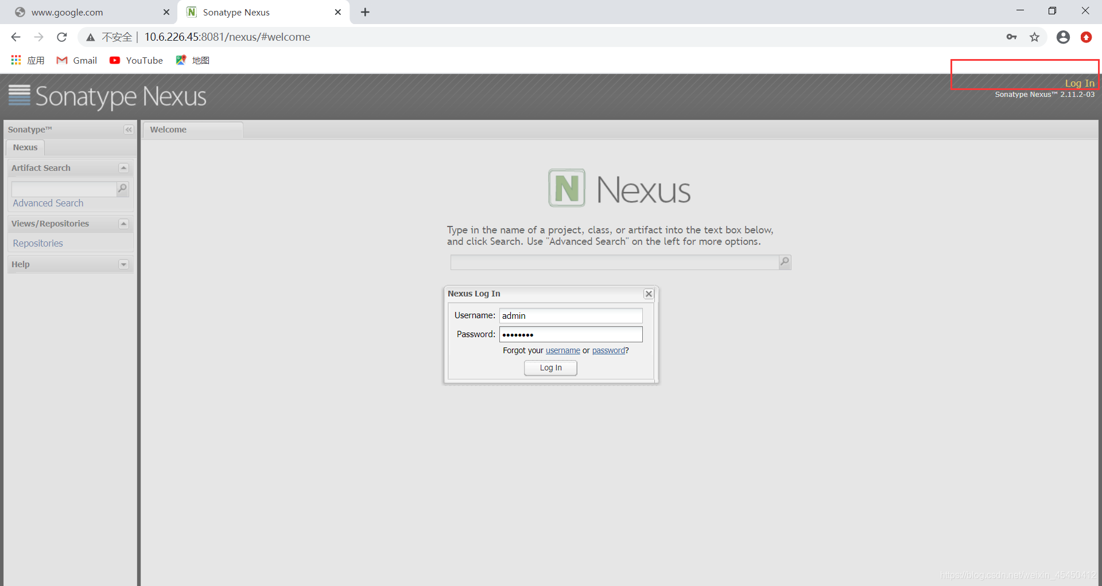Minimize the browser window

coord(1020,11)
